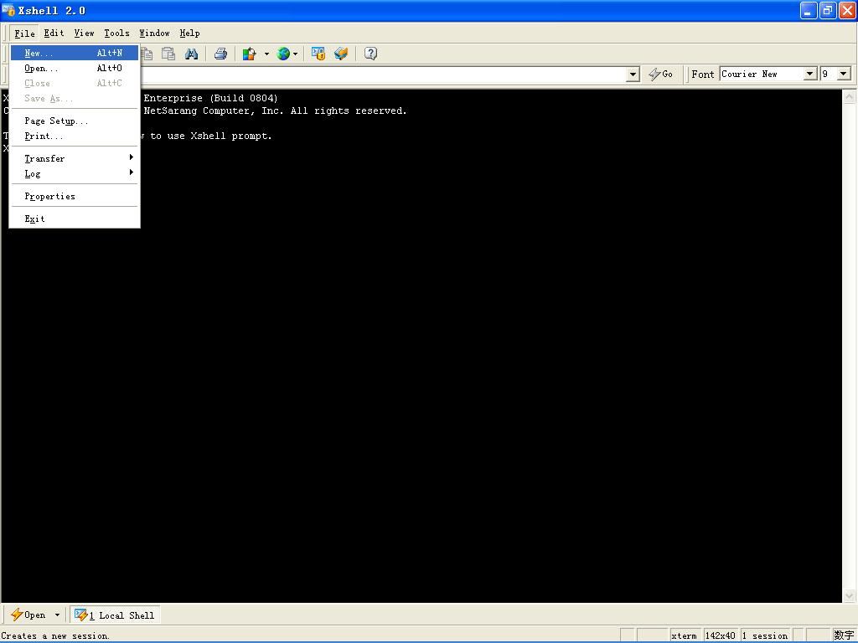Click the Paste toolbar icon
Screen dimensions: 858x643
pos(168,54)
